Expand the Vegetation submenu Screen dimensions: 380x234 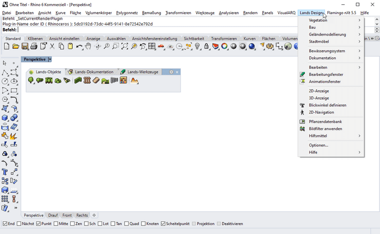tap(331, 20)
